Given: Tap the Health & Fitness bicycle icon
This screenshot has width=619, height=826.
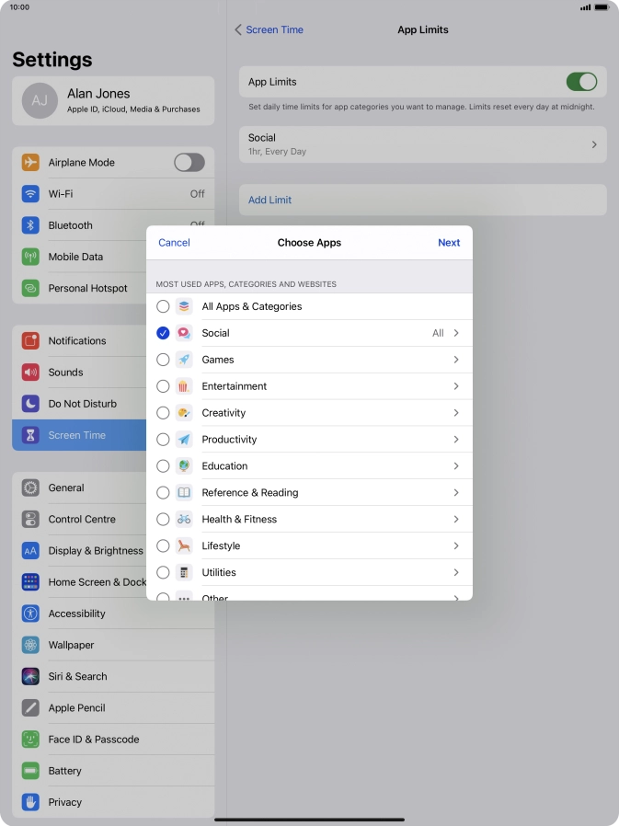Looking at the screenshot, I should (184, 519).
